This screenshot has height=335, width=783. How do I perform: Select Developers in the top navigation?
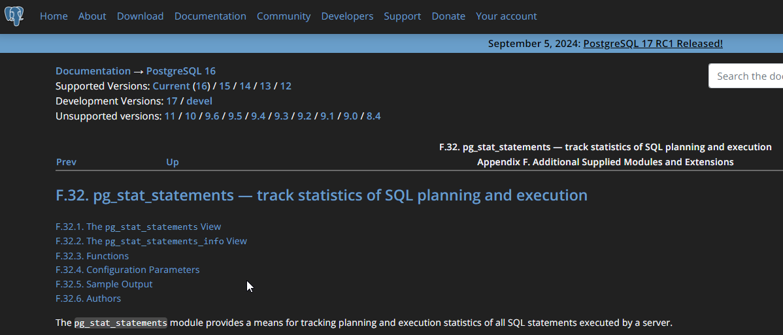coord(347,16)
